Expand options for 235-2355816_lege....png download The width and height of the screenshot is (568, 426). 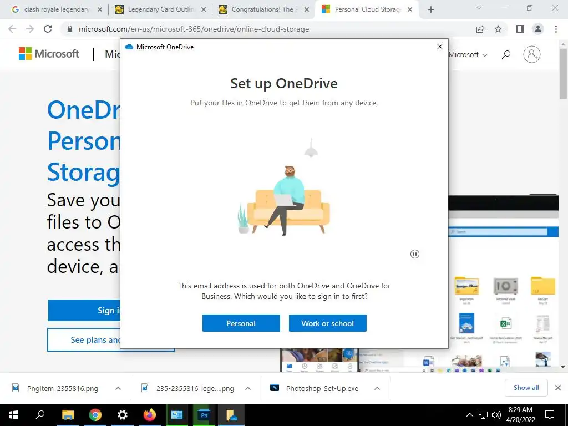248,388
